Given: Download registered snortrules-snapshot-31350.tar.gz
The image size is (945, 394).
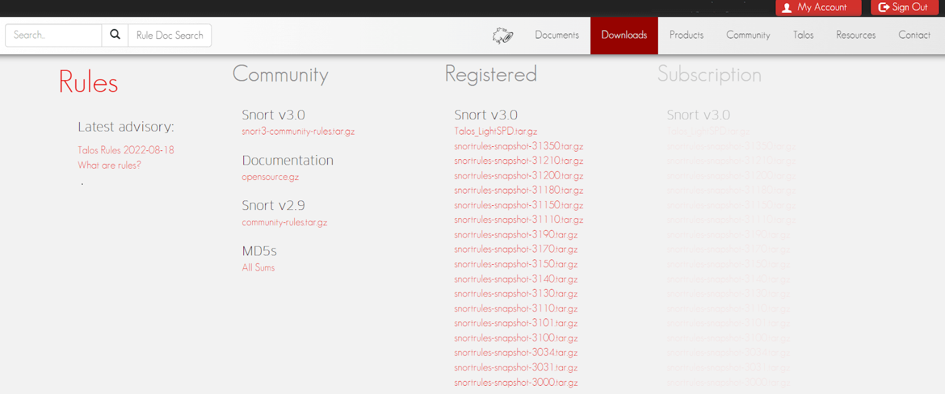Looking at the screenshot, I should coord(519,146).
